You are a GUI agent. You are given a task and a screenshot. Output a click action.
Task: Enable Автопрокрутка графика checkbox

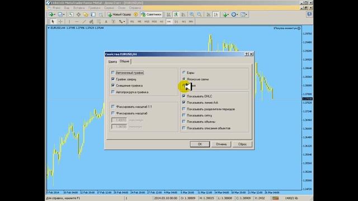coord(113,92)
